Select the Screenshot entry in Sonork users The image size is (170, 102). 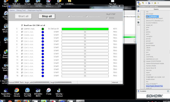point(152,16)
